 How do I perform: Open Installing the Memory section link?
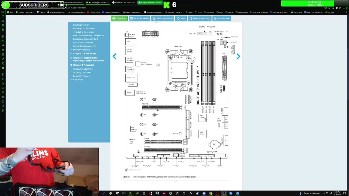85,32
